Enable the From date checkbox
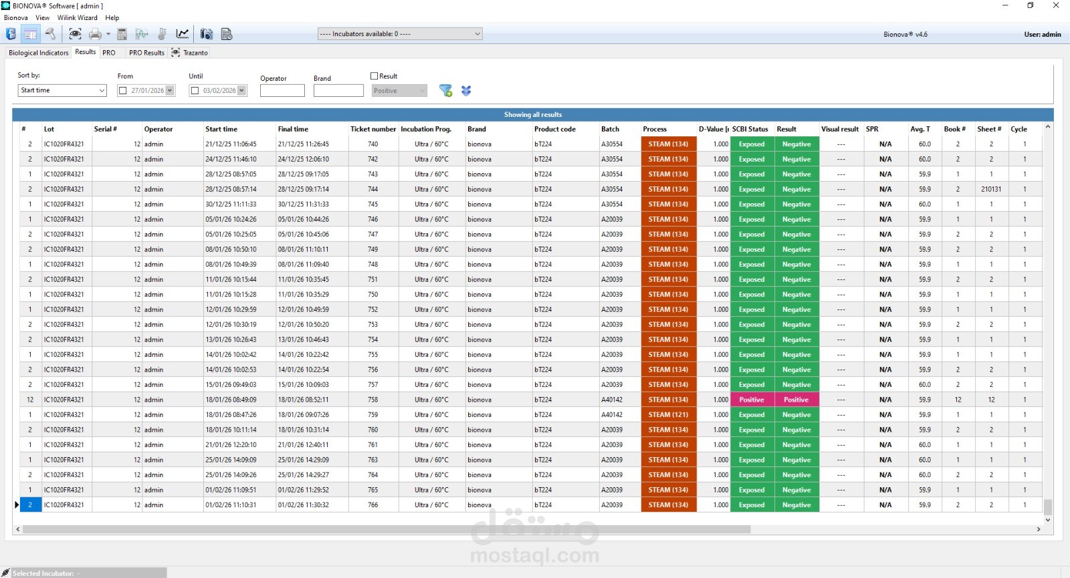 [x=123, y=90]
